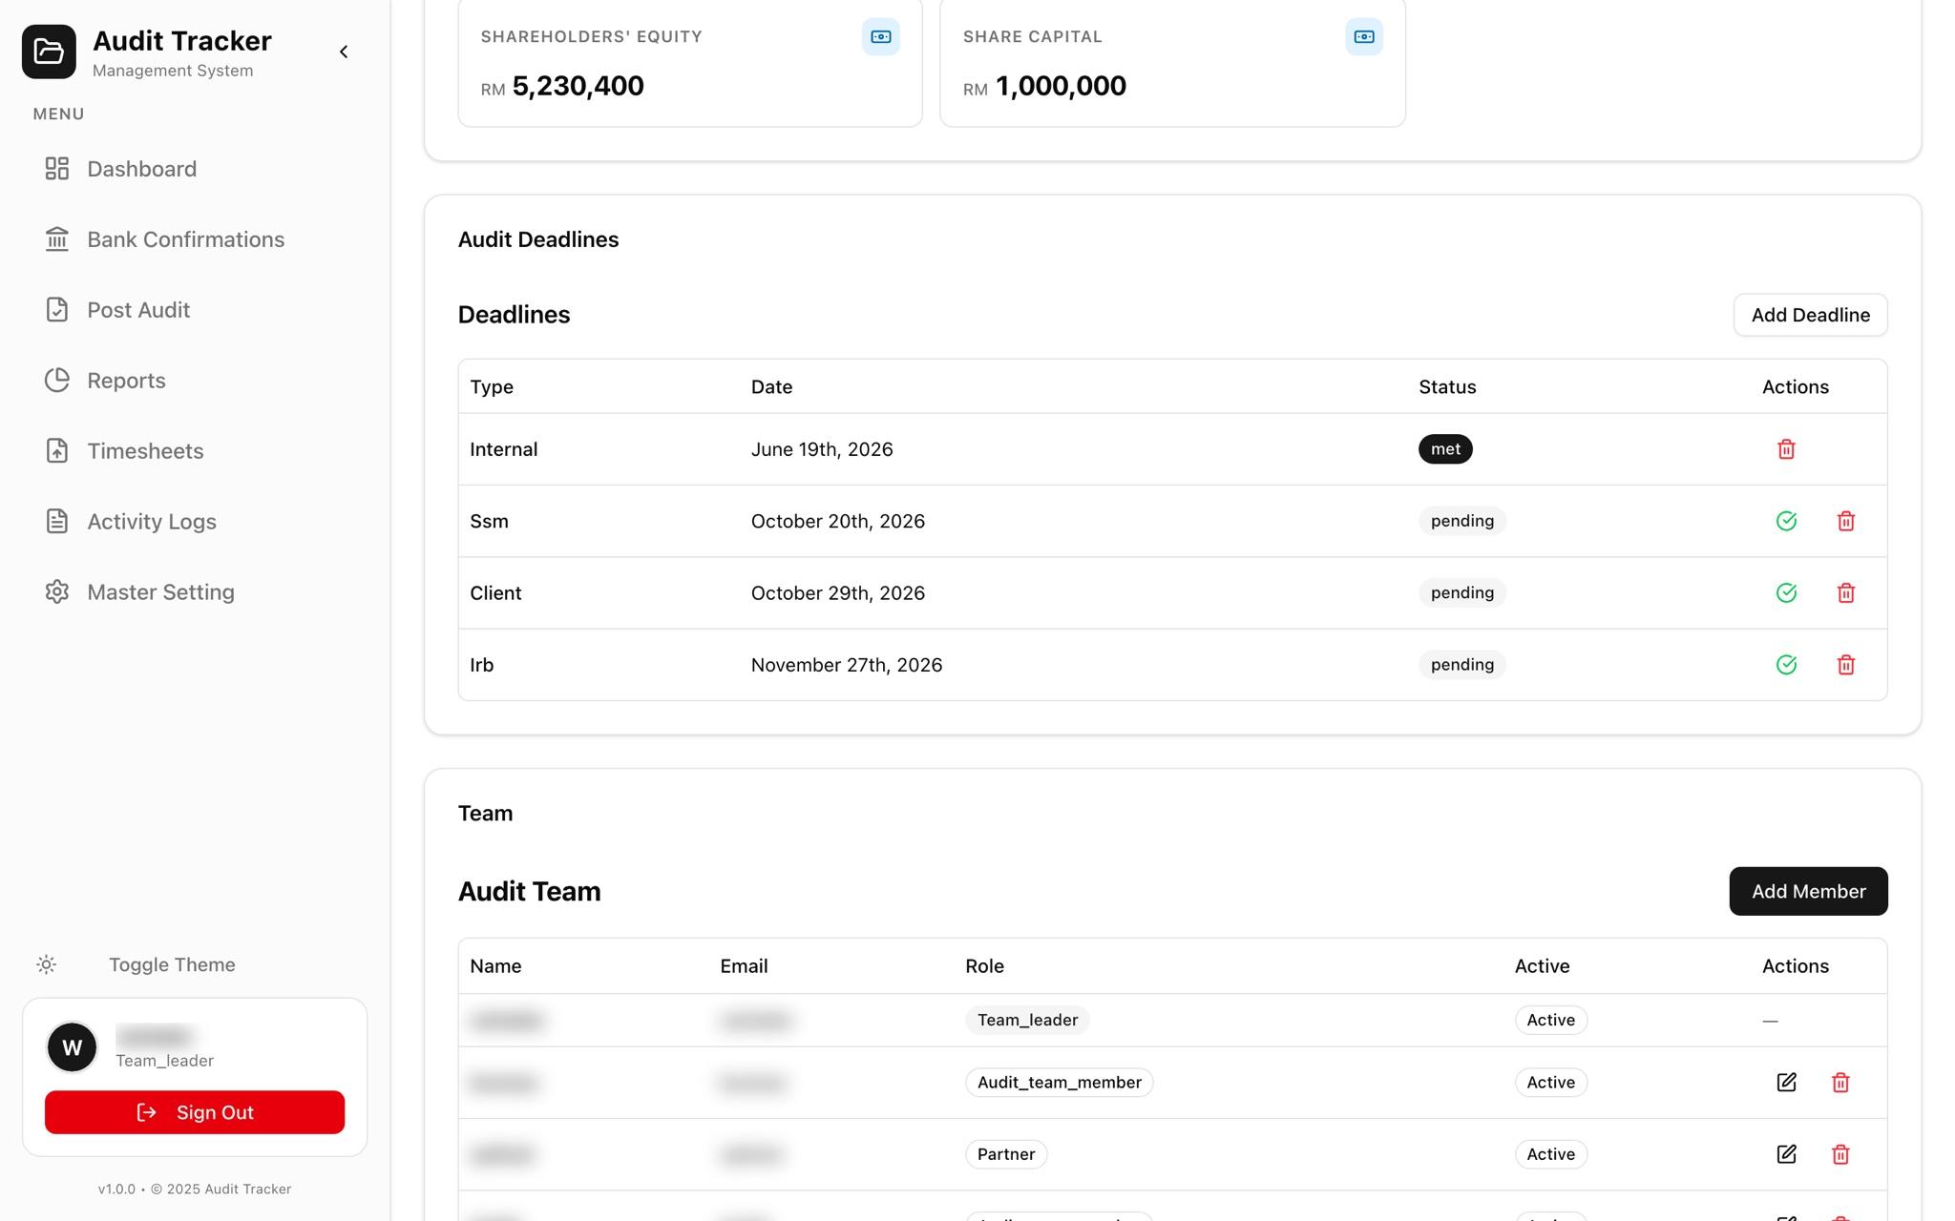Image resolution: width=1955 pixels, height=1221 pixels.
Task: Delete the Audit_team_member team row
Action: [x=1840, y=1082]
